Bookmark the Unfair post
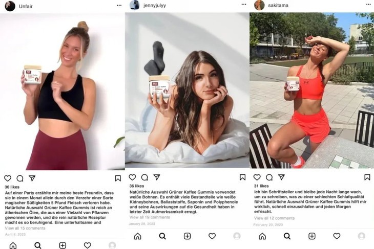Screen dimensions: 374x249 [x=118, y=178]
